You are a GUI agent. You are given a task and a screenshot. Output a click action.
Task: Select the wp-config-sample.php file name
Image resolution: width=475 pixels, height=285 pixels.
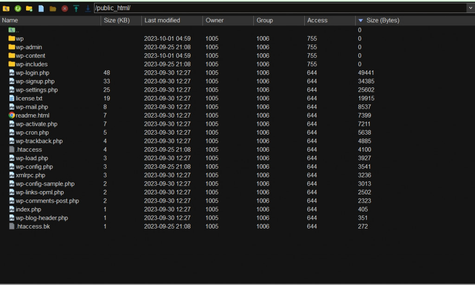point(45,184)
